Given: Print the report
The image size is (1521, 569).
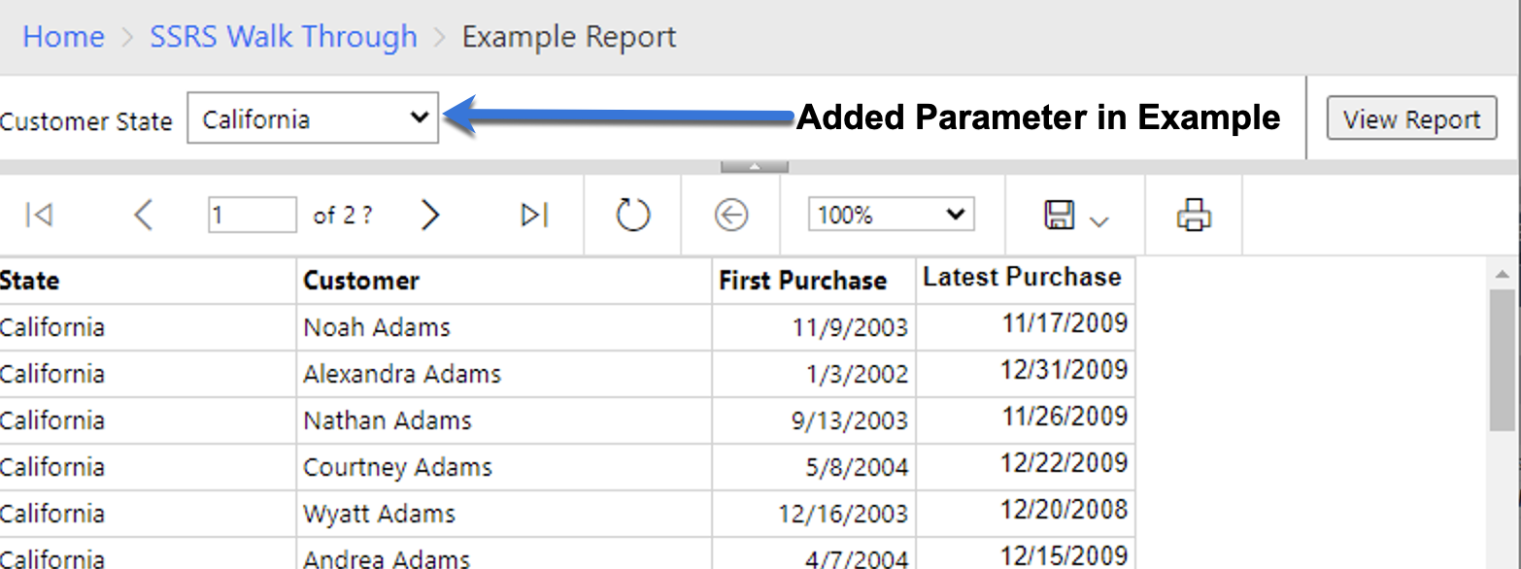Looking at the screenshot, I should tap(1194, 215).
